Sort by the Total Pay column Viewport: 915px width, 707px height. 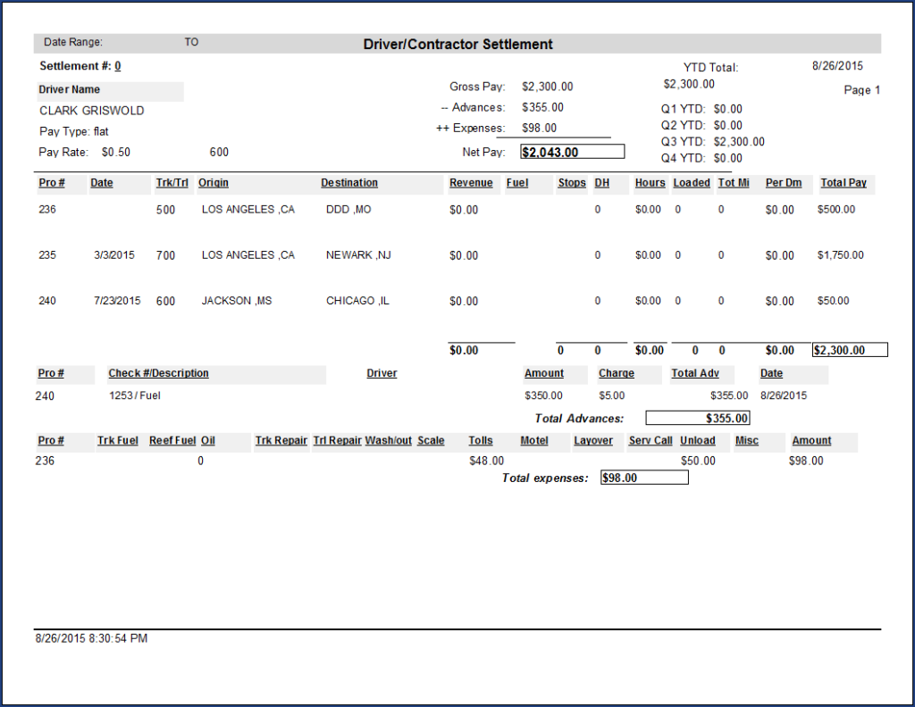point(845,182)
